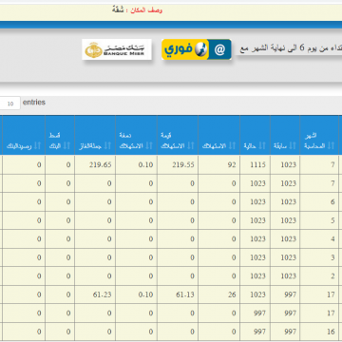Click the notice text mentioning يوم 6
342x342 pixels.
pyautogui.click(x=291, y=48)
